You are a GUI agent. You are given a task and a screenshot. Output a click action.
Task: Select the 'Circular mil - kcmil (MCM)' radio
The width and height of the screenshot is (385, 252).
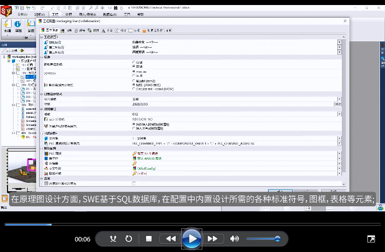[134, 89]
